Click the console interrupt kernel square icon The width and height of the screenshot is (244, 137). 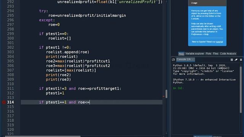click(232, 60)
